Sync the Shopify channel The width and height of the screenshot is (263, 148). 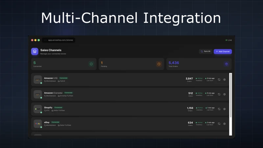point(219,109)
